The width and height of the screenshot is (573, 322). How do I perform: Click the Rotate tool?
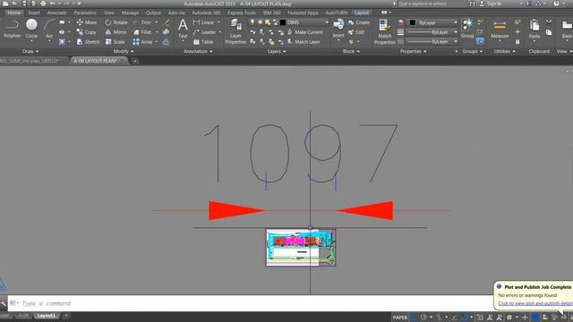click(116, 22)
